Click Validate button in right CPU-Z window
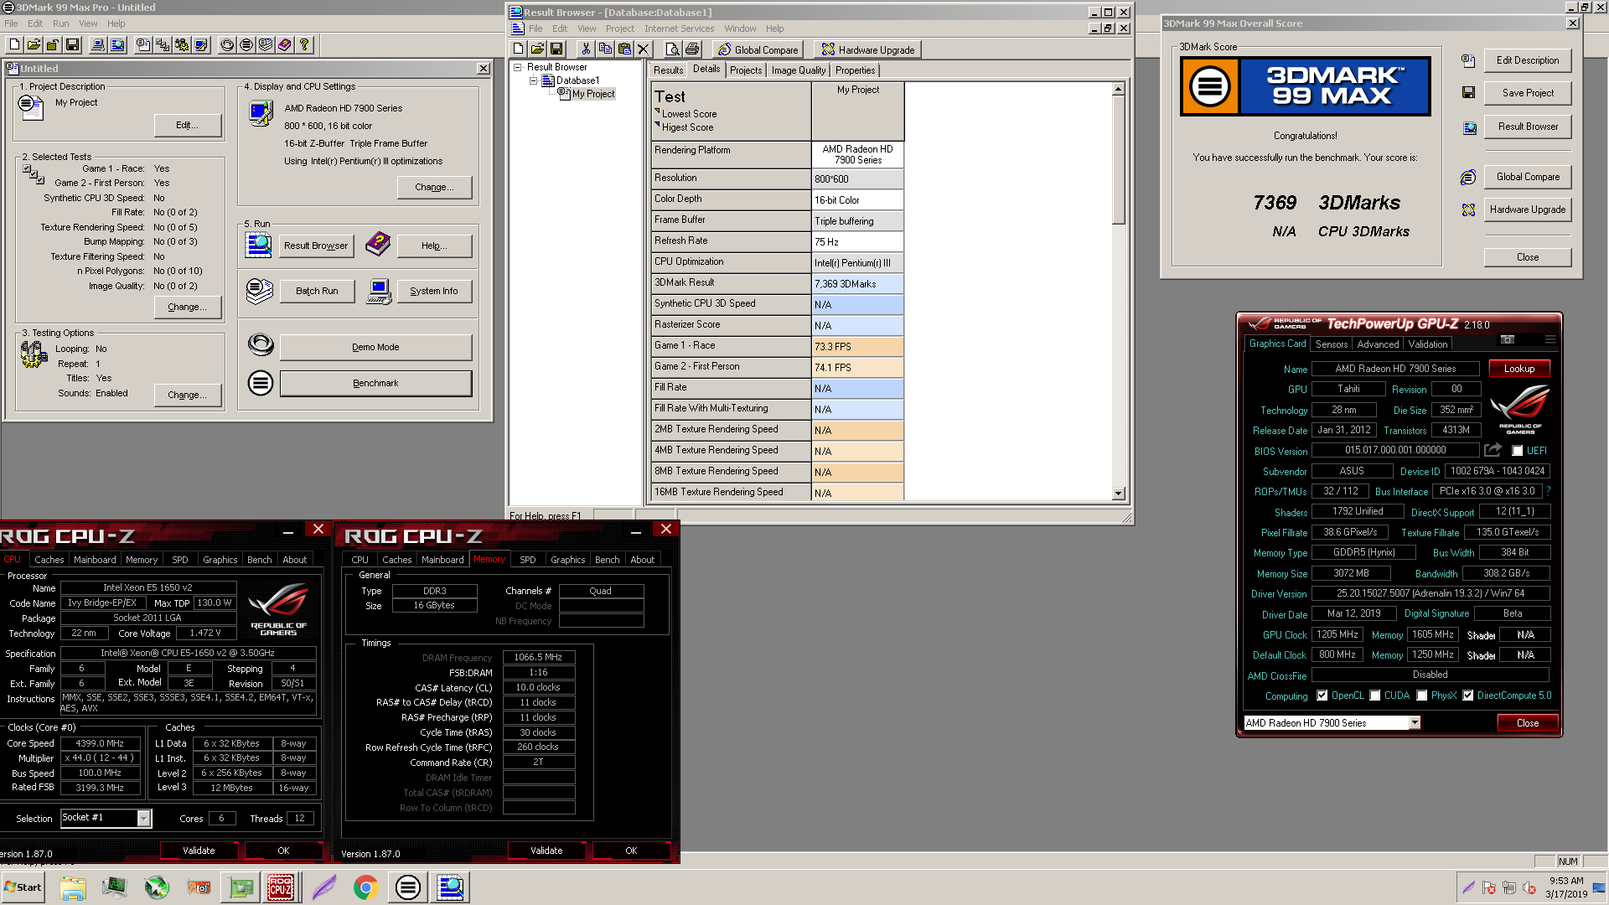This screenshot has width=1609, height=905. click(546, 851)
